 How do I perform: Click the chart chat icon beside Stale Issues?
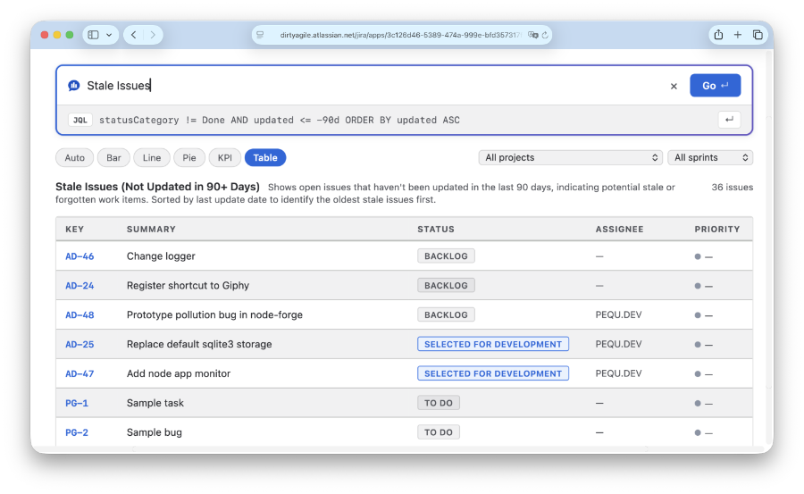click(x=74, y=85)
